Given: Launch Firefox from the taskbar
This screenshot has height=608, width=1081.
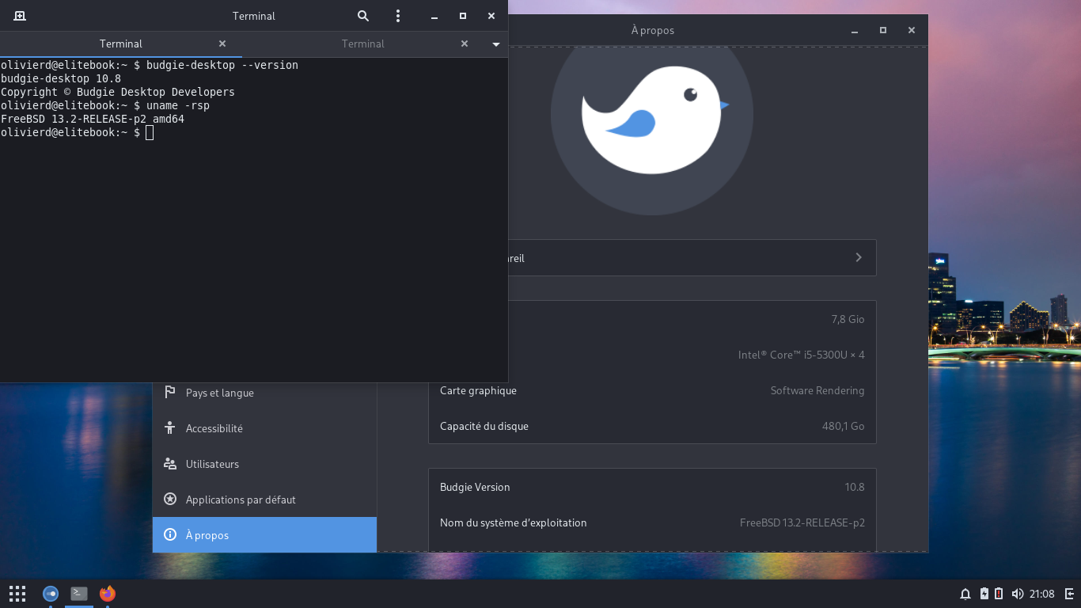Looking at the screenshot, I should 108,593.
